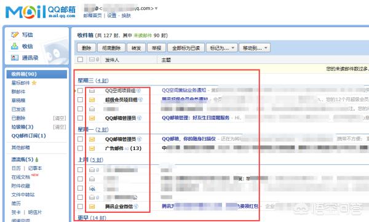369x222 pixels.
Task: Click verified badge next to 超级会员项目组
Action: click(140, 100)
